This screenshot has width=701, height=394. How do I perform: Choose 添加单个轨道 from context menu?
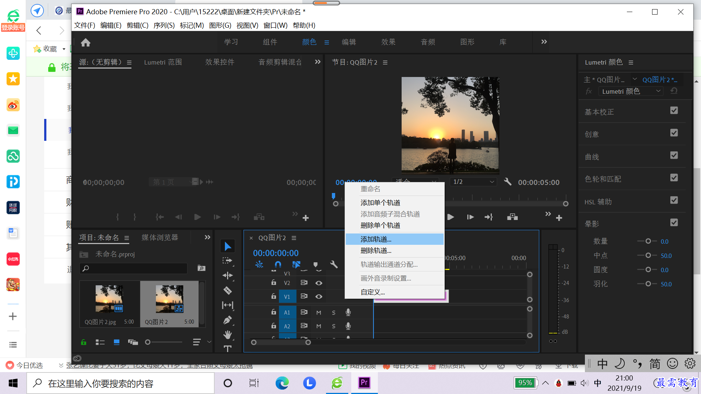tap(394, 203)
